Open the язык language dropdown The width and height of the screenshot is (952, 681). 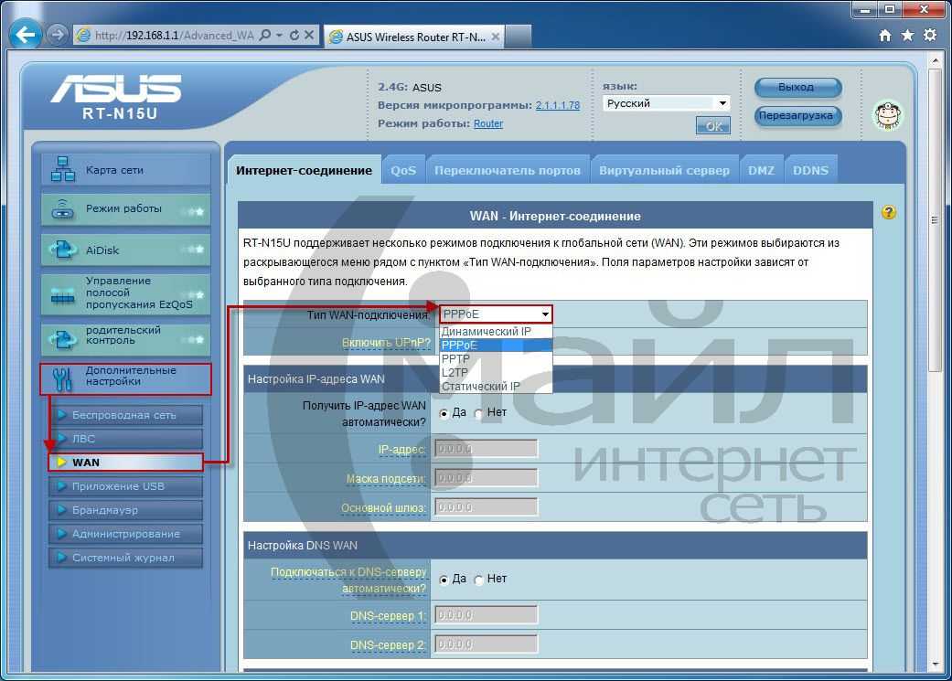click(666, 103)
